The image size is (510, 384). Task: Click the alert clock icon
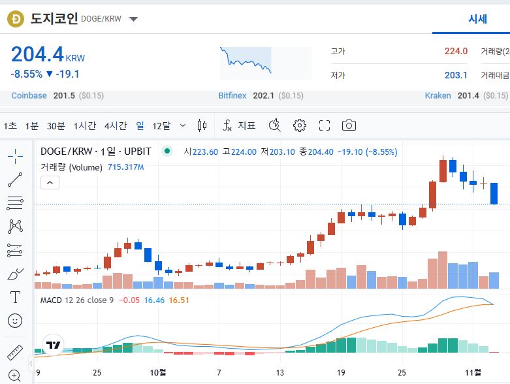[x=275, y=125]
